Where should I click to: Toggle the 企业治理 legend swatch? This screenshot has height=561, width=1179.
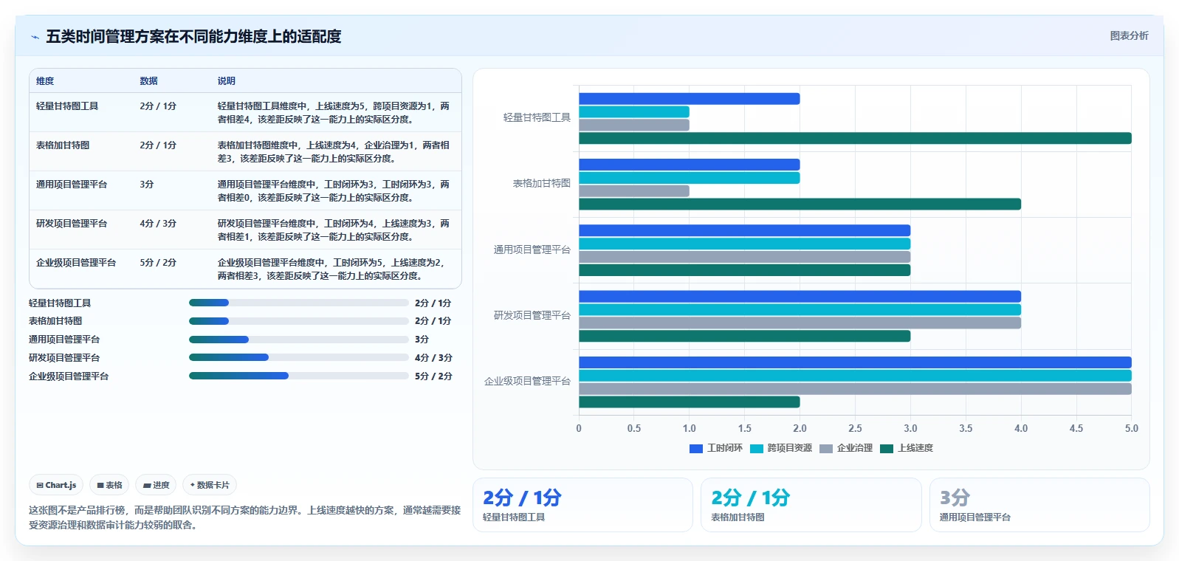(825, 448)
